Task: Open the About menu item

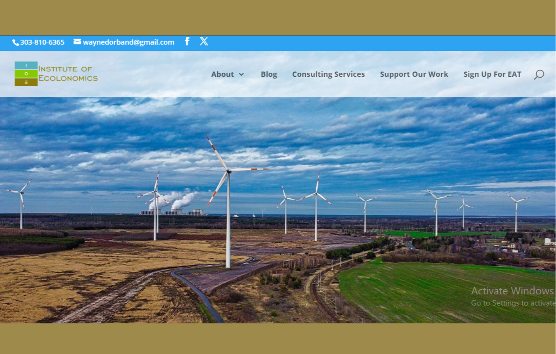Action: point(222,74)
